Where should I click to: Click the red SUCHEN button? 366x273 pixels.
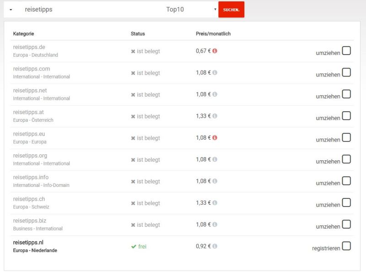click(231, 10)
